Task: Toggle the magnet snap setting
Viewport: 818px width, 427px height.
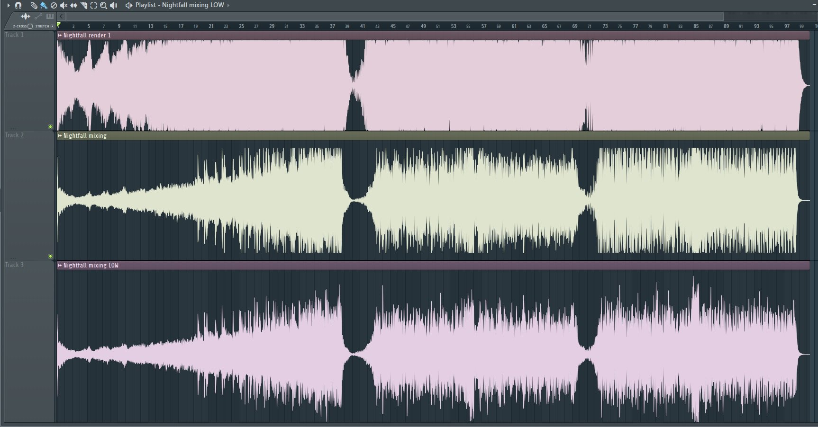Action: [x=18, y=5]
